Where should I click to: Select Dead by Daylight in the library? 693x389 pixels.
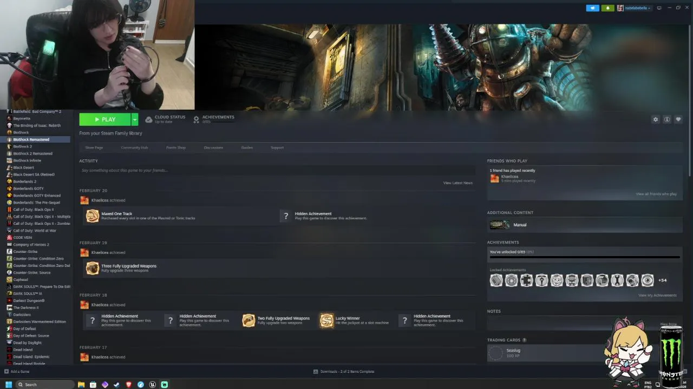[27, 343]
